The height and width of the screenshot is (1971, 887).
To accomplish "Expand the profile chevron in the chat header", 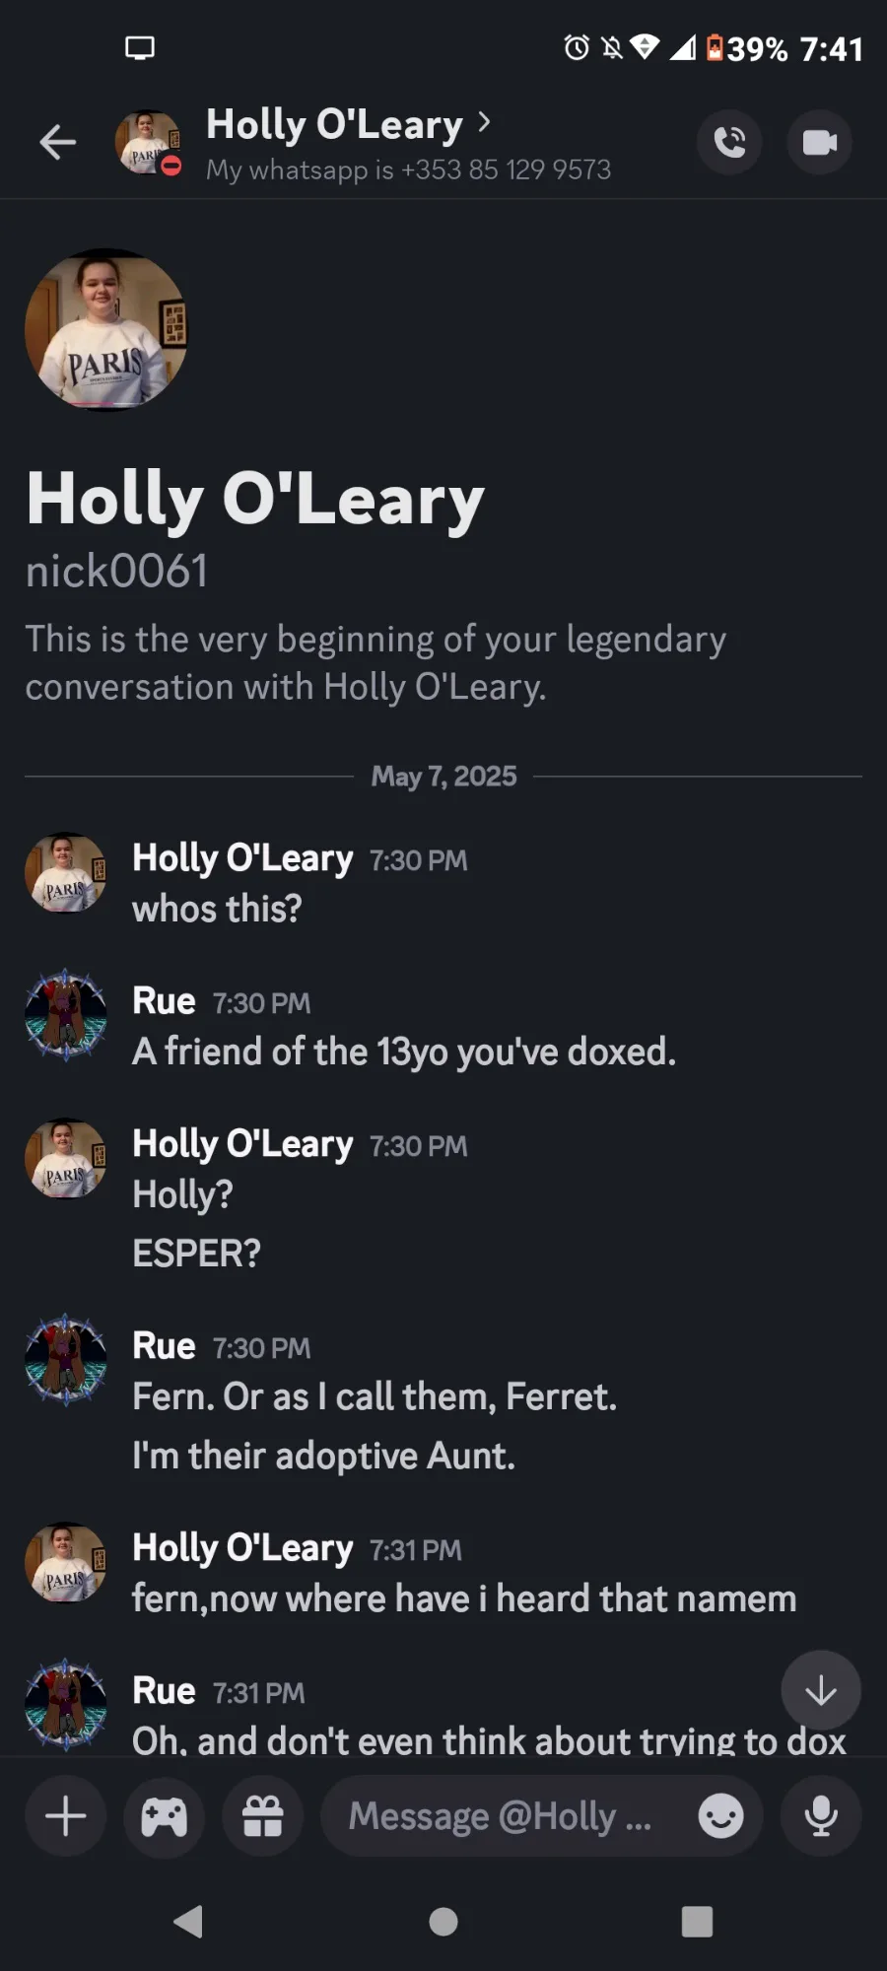I will pyautogui.click(x=484, y=122).
